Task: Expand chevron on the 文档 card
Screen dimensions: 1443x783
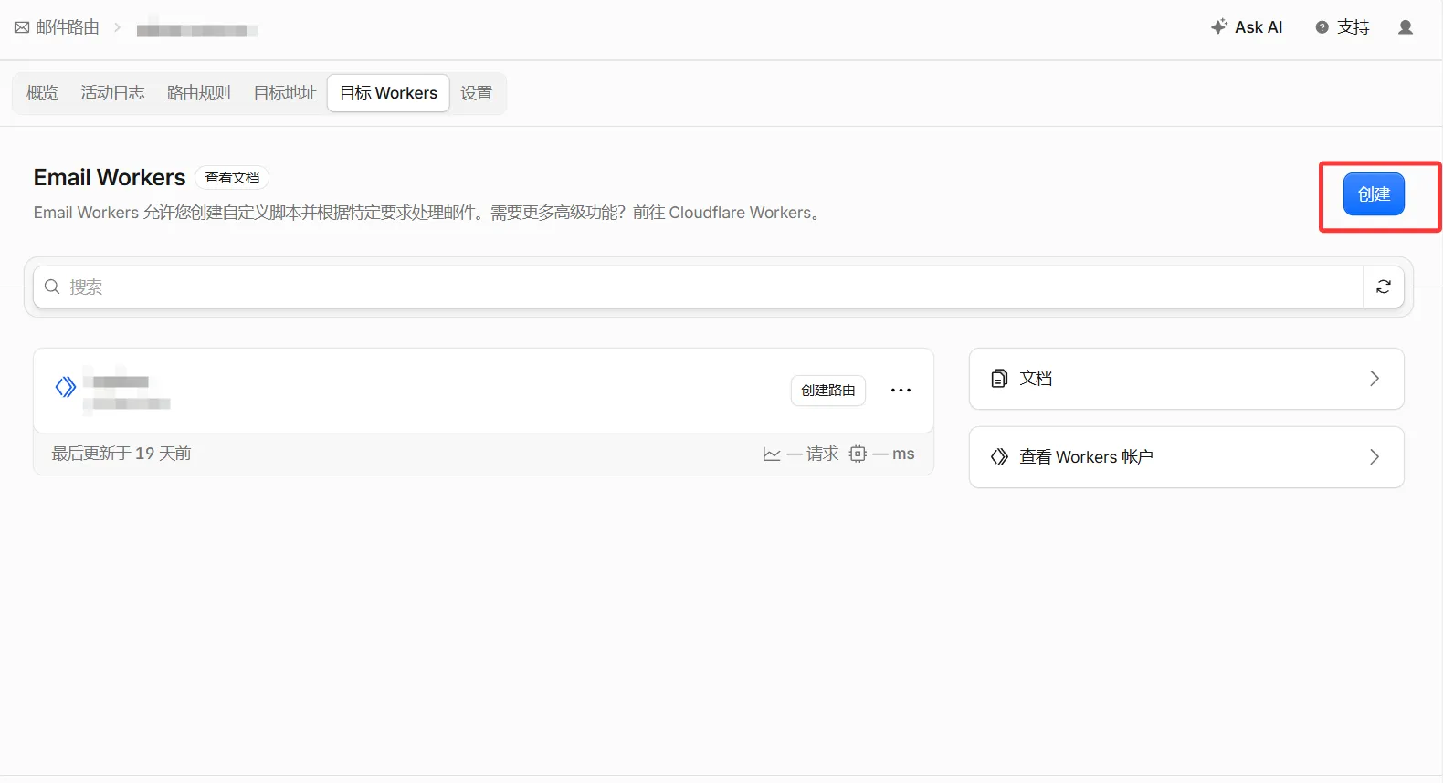Action: pyautogui.click(x=1375, y=379)
